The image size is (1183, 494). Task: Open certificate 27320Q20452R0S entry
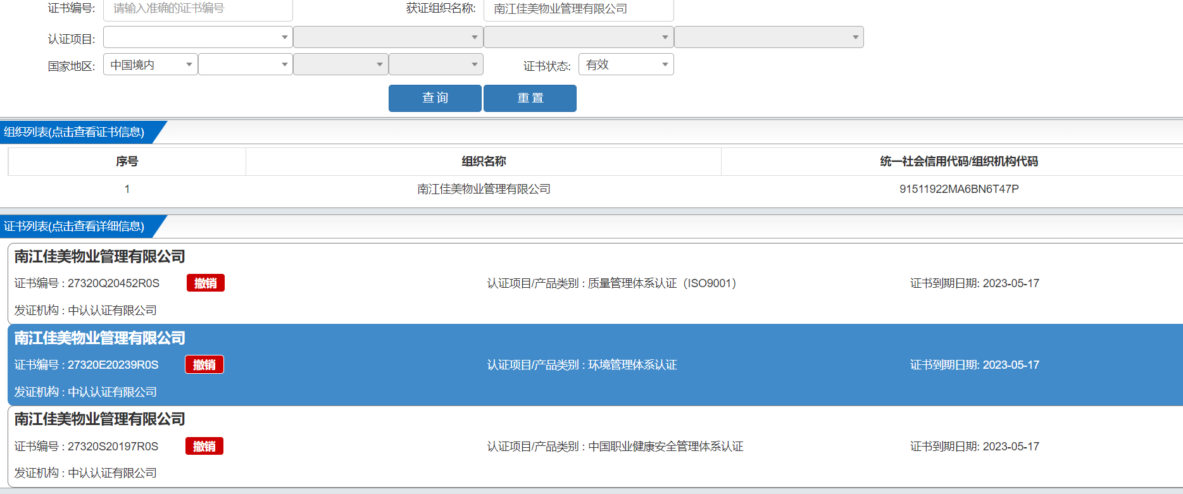pos(595,283)
